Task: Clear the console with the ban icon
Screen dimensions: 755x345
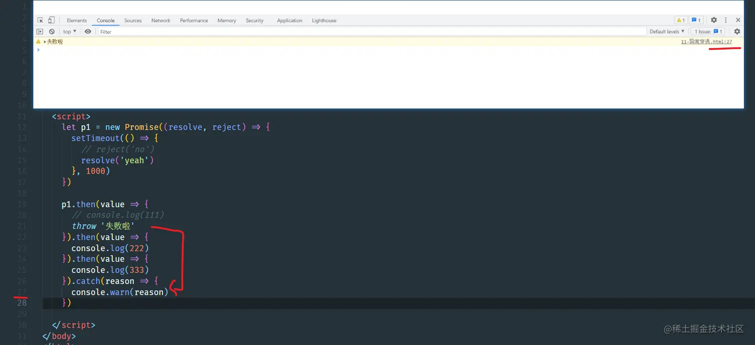Action: [52, 31]
